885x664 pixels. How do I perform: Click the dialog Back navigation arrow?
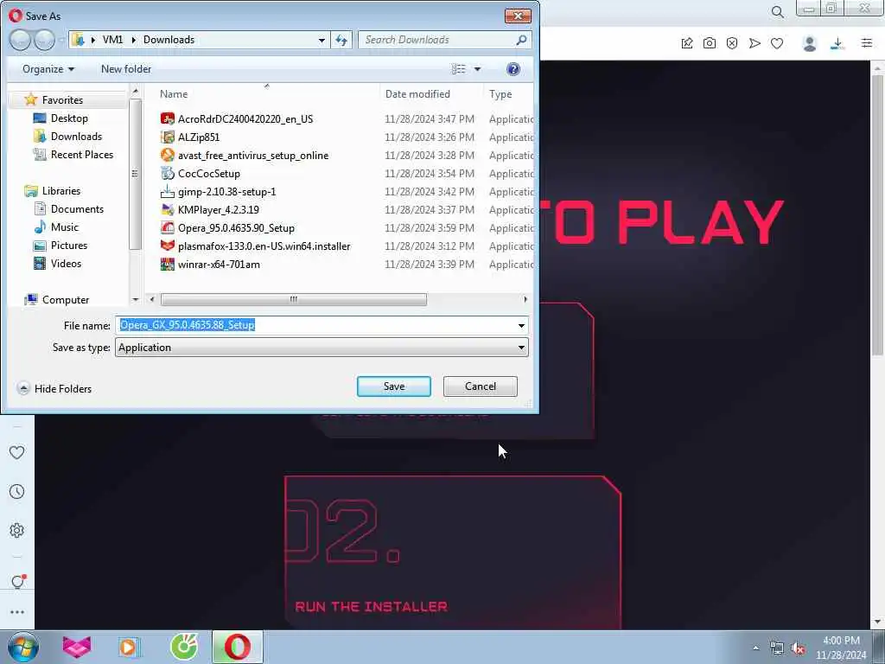coord(21,40)
